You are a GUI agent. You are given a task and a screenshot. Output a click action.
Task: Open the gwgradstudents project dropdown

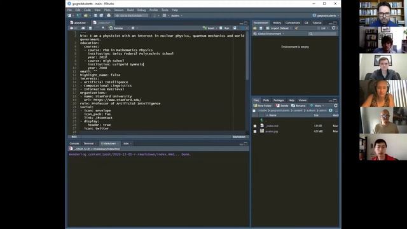point(326,15)
